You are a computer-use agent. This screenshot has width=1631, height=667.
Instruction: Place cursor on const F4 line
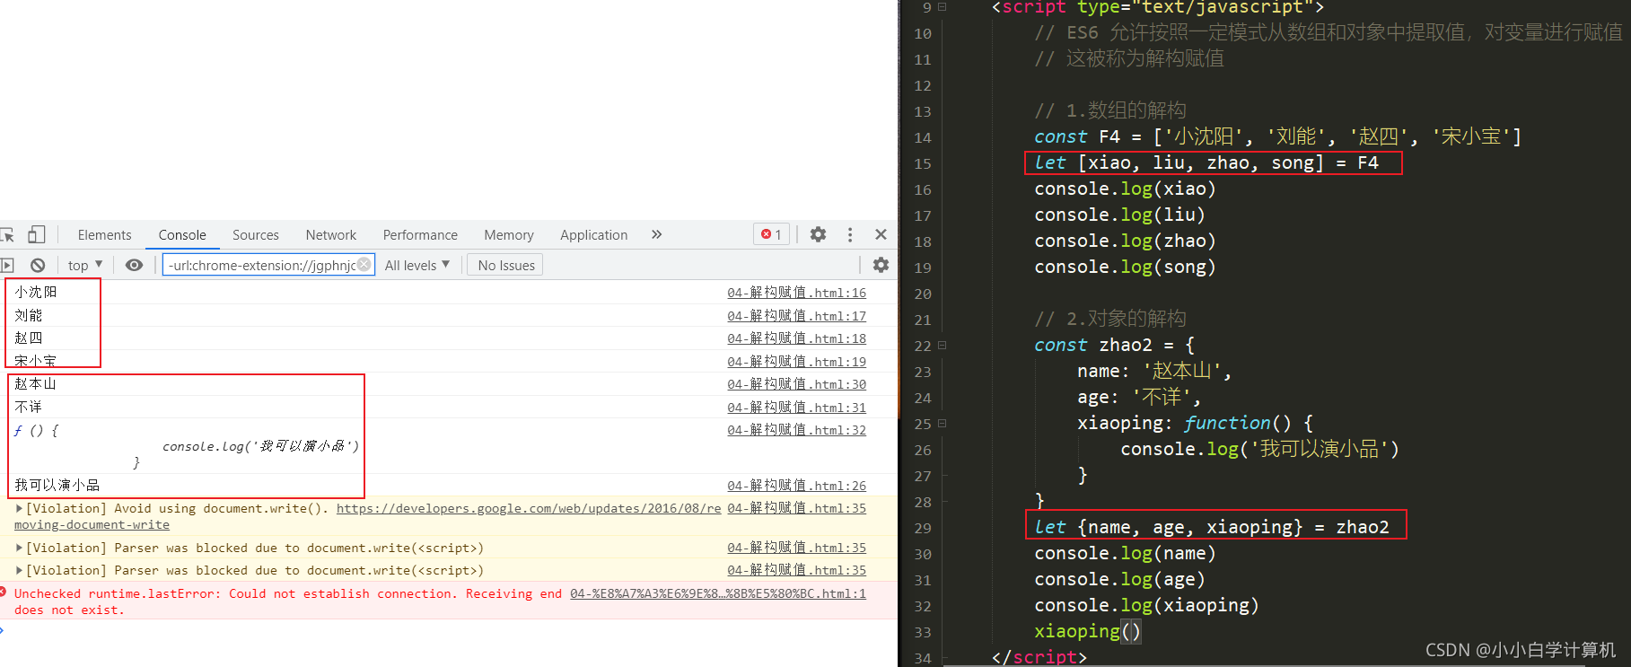(1277, 136)
